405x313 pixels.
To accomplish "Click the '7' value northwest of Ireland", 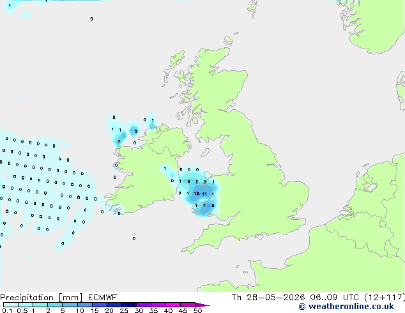I will 119,141.
